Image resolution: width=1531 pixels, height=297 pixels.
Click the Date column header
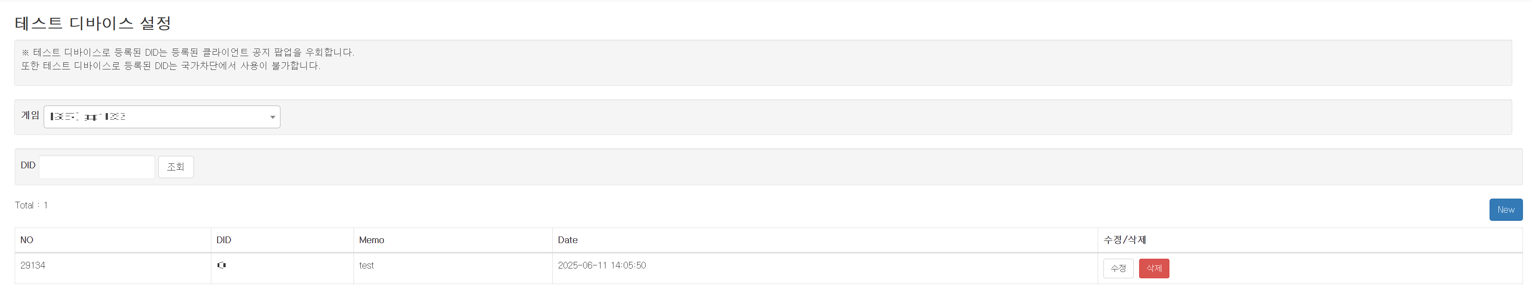click(568, 240)
